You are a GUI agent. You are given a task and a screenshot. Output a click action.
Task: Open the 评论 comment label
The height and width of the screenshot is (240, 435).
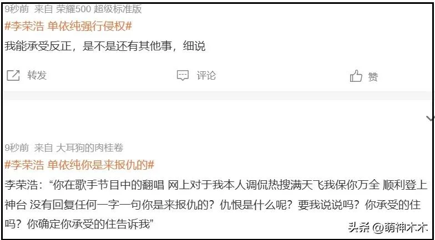coord(206,75)
